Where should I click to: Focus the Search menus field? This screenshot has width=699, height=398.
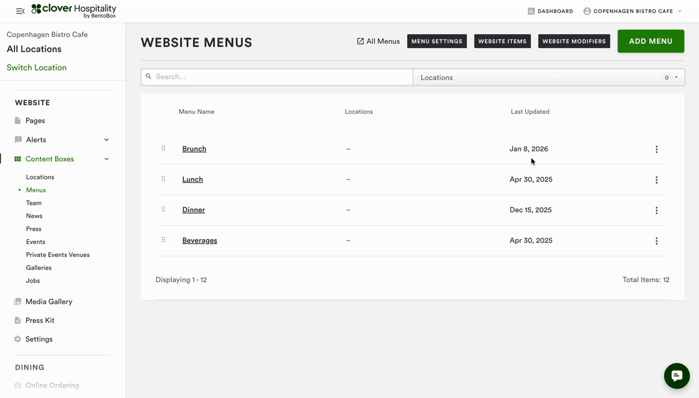click(277, 77)
